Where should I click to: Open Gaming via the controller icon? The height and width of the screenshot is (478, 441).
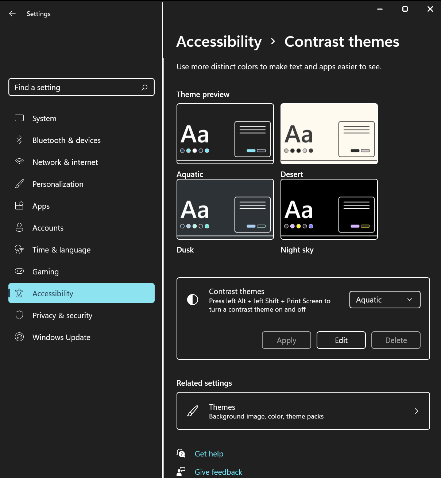pyautogui.click(x=19, y=271)
